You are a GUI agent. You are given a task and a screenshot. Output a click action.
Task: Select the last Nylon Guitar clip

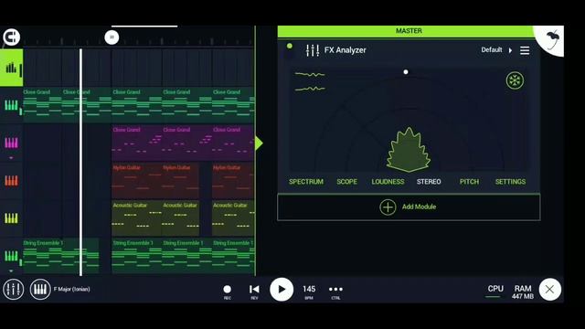233,181
